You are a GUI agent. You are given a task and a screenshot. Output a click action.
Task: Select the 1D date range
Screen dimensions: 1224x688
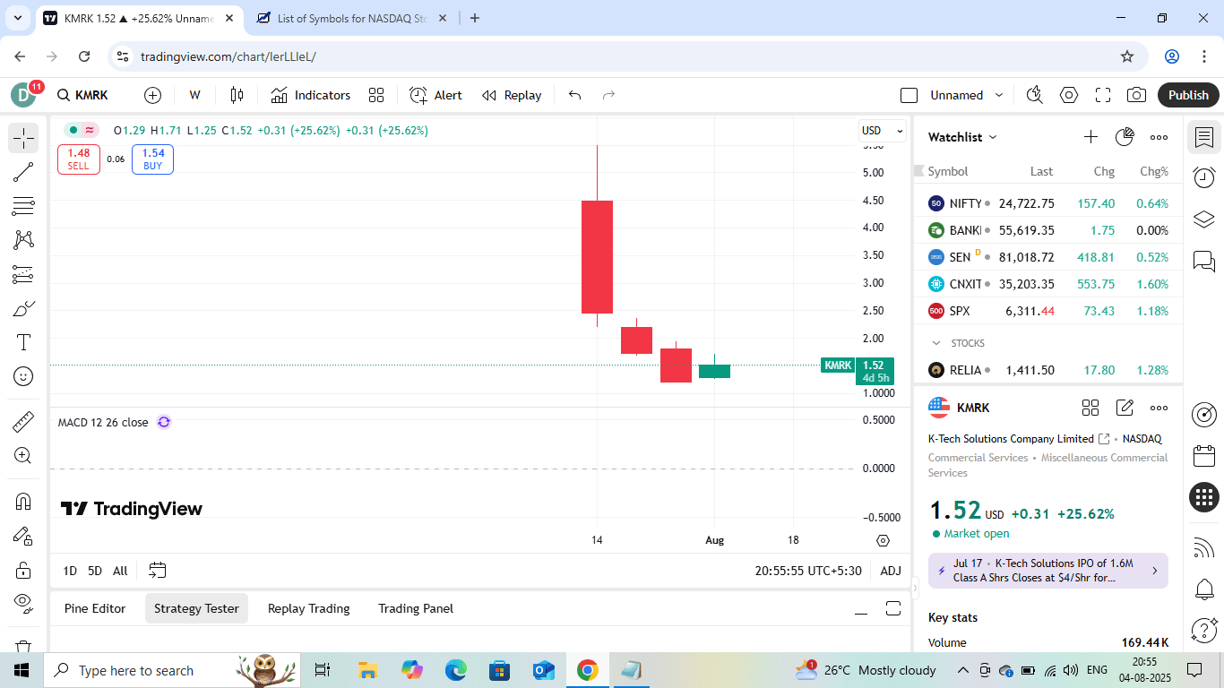point(70,571)
